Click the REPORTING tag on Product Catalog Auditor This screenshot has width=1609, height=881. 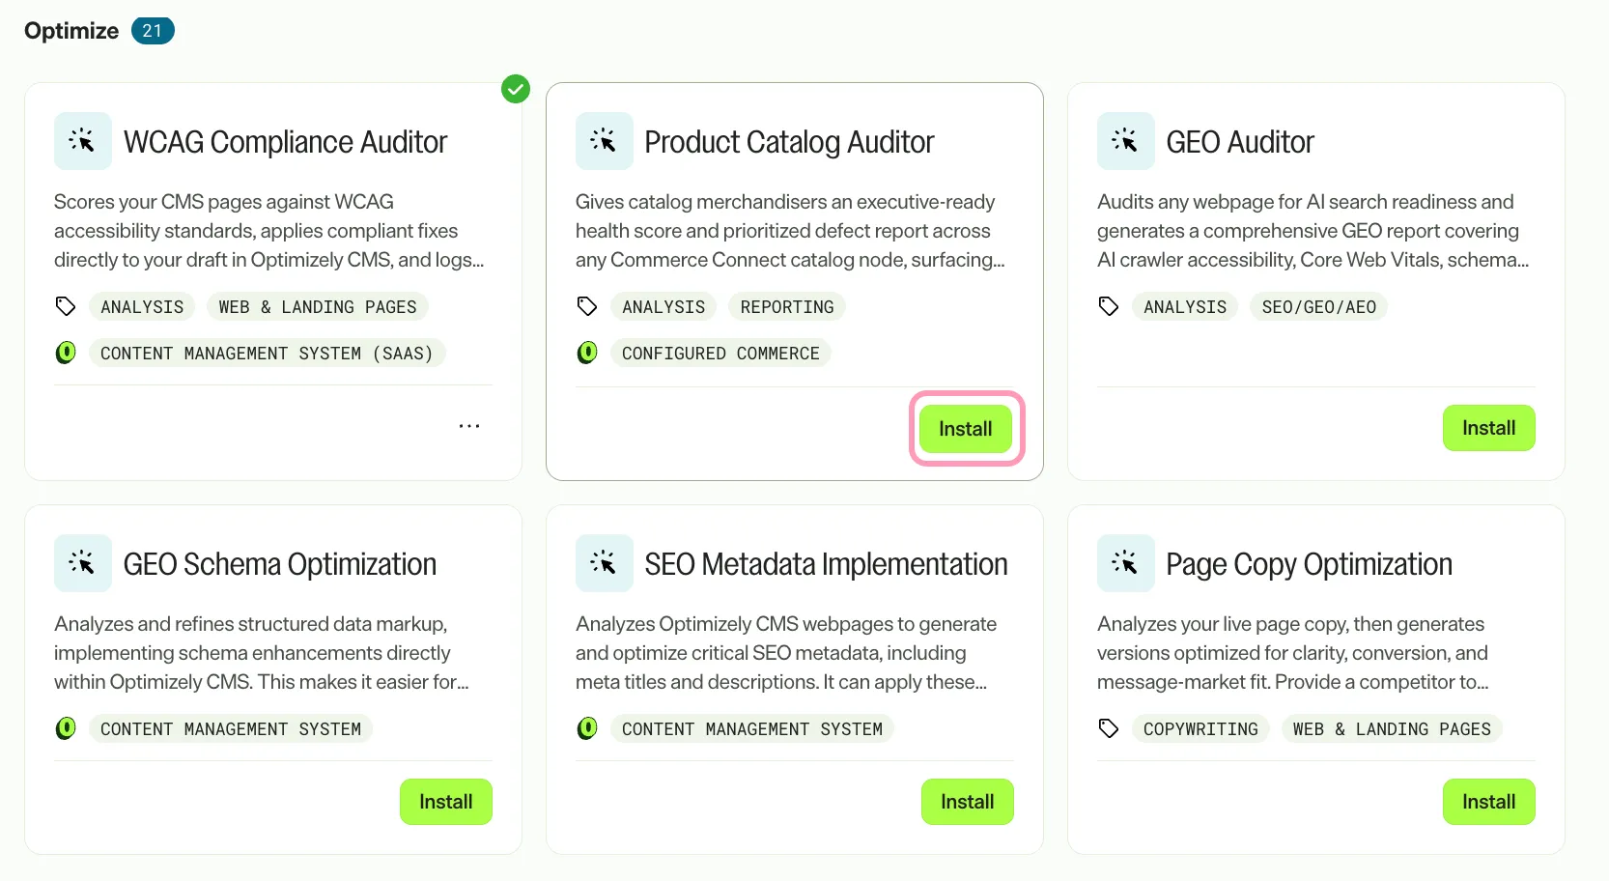pyautogui.click(x=787, y=306)
